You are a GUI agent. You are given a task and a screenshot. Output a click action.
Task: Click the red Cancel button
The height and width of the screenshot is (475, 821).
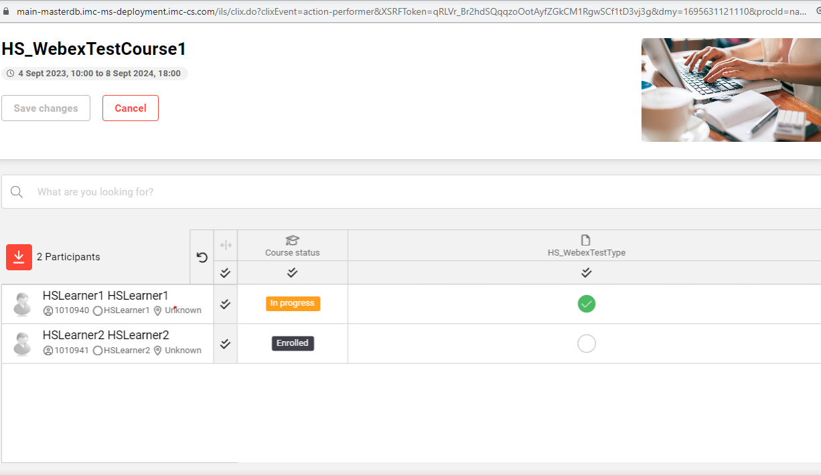click(131, 108)
